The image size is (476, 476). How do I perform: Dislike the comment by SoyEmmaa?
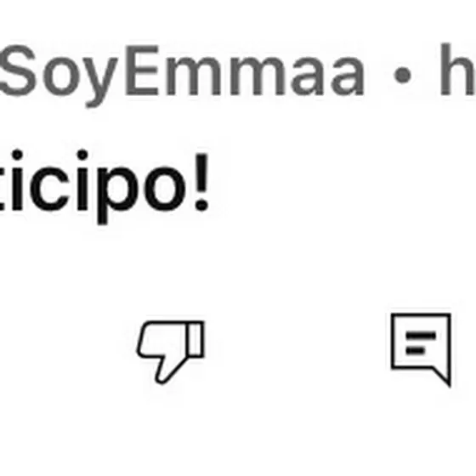[x=171, y=352]
